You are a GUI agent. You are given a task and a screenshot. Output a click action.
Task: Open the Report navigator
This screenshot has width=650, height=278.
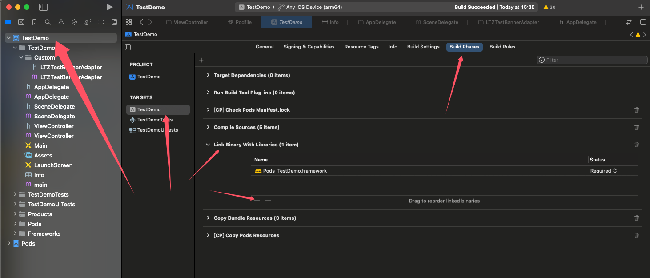point(114,22)
